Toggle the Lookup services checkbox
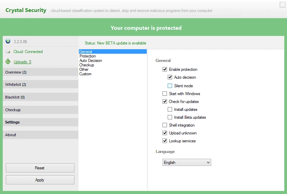This screenshot has height=194, width=287. coord(165,141)
